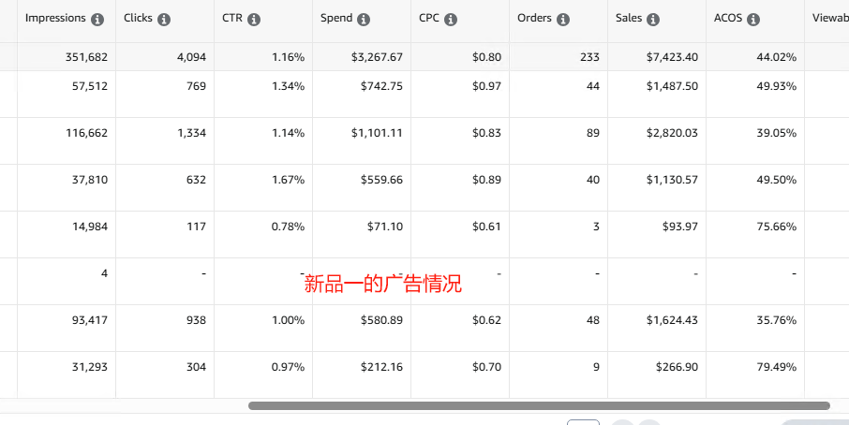Viewport: 849px width, 425px height.
Task: Click ACOS cell 49.50%
Action: 777,180
